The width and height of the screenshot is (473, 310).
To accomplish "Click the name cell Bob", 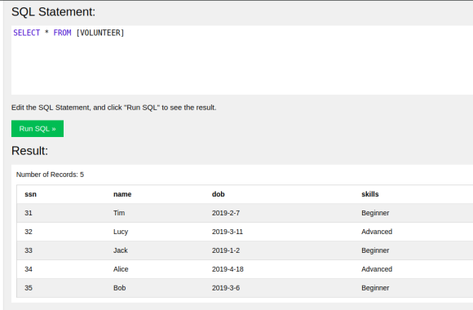I will (119, 288).
